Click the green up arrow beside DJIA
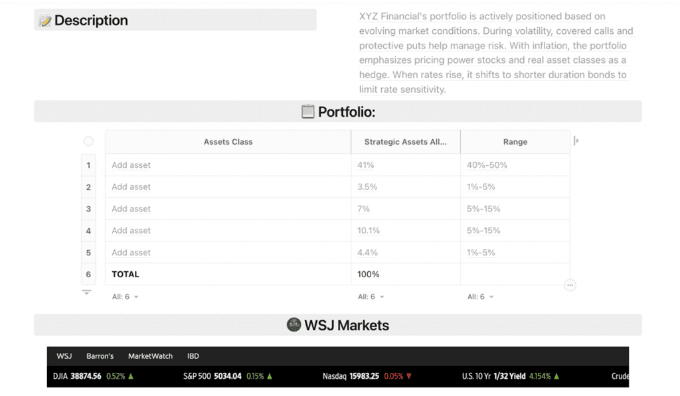680x396 pixels. point(131,376)
